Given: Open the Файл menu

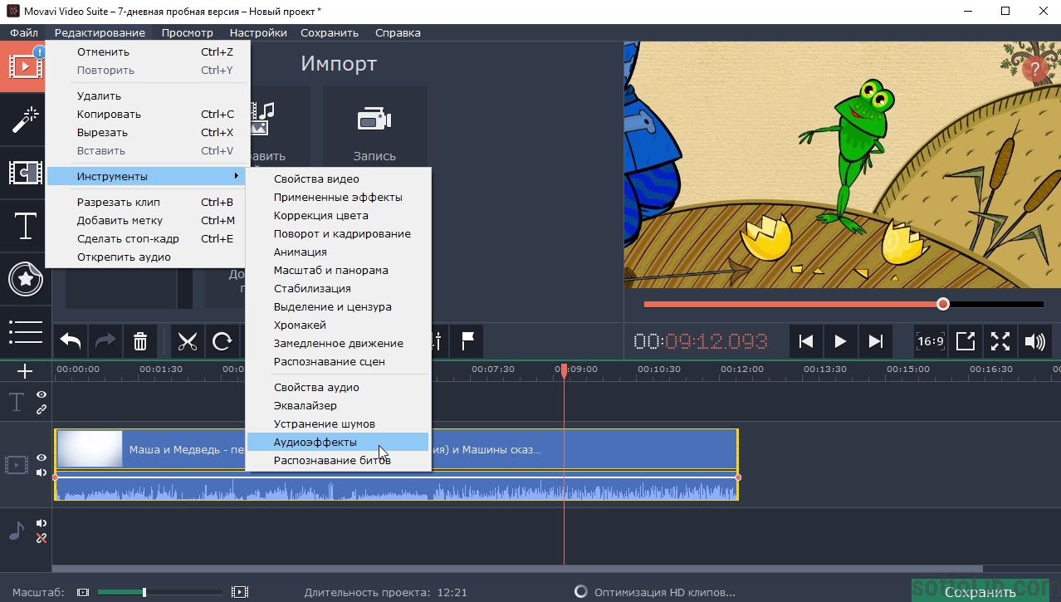Looking at the screenshot, I should [24, 32].
